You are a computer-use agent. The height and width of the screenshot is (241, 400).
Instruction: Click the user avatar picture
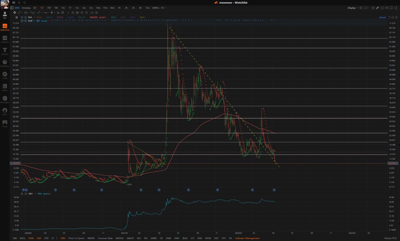click(x=5, y=4)
